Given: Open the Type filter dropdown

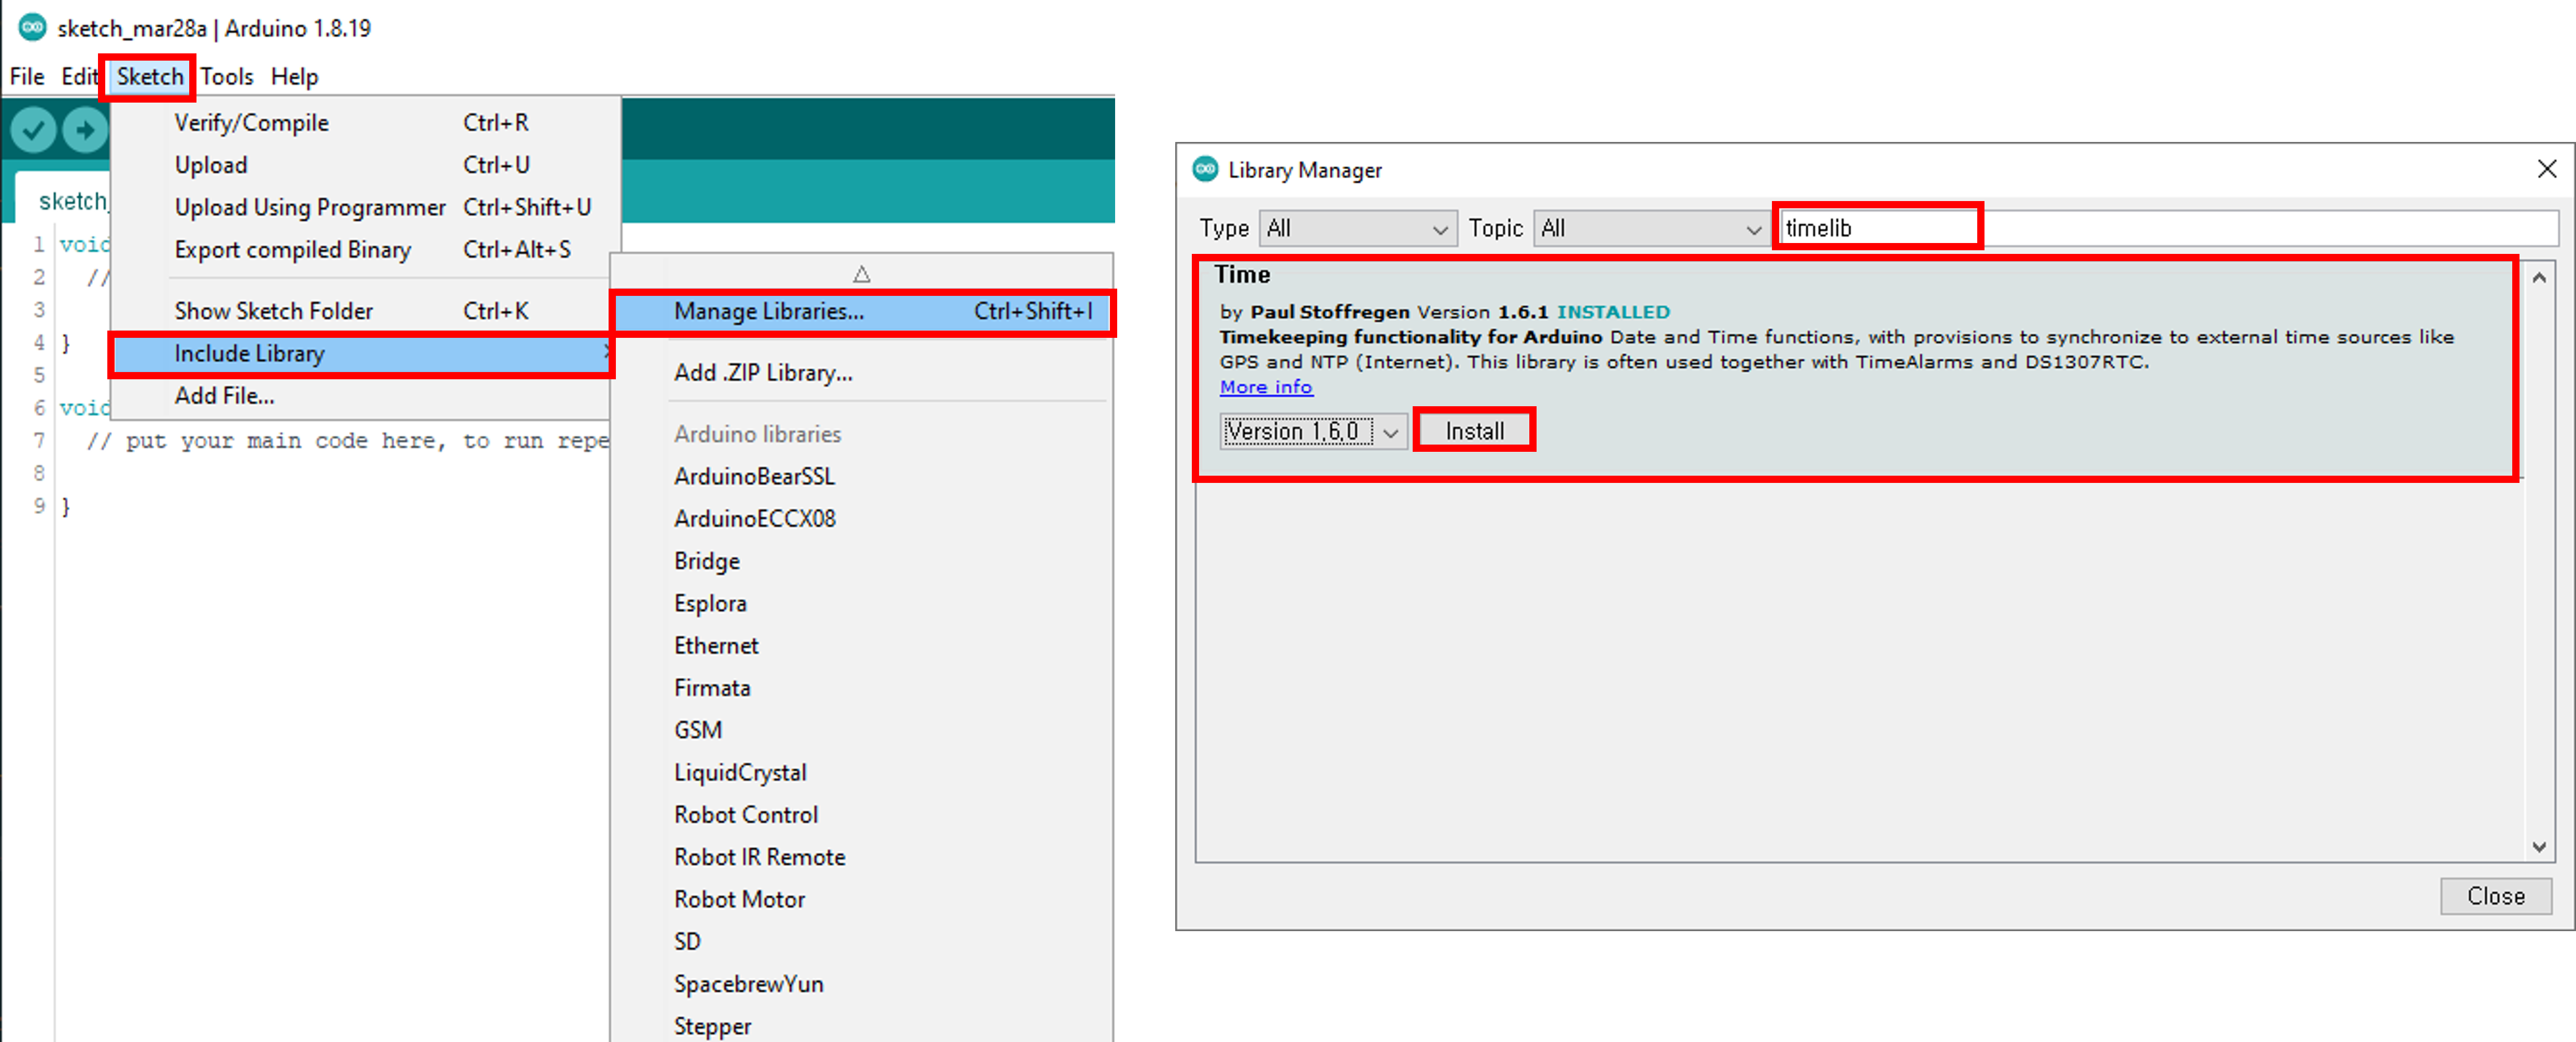Looking at the screenshot, I should (x=1357, y=228).
